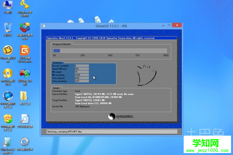The height and width of the screenshot is (155, 233).
Task: Click the 50% progress scale label
Action: tap(110, 55)
